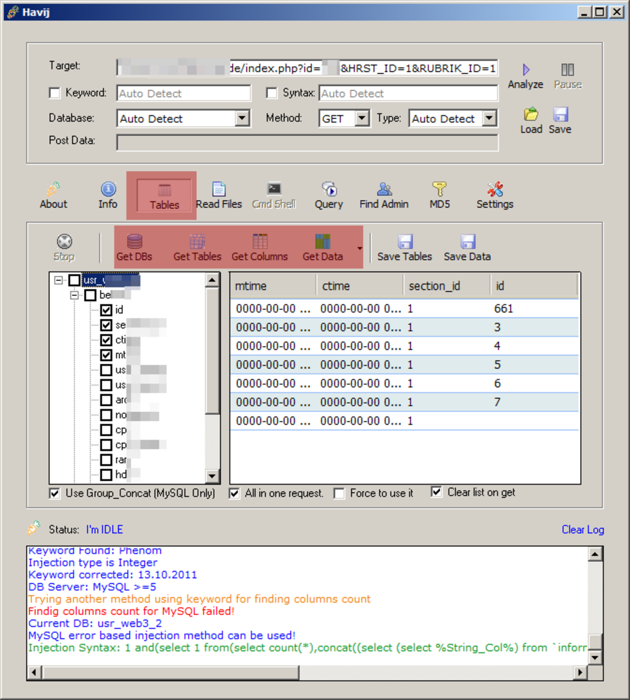Open the Type Auto Detect dropdown

tap(489, 118)
